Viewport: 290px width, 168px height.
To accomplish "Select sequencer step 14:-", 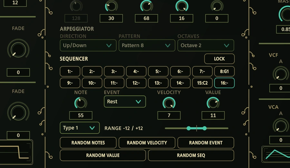I will click(x=180, y=83).
